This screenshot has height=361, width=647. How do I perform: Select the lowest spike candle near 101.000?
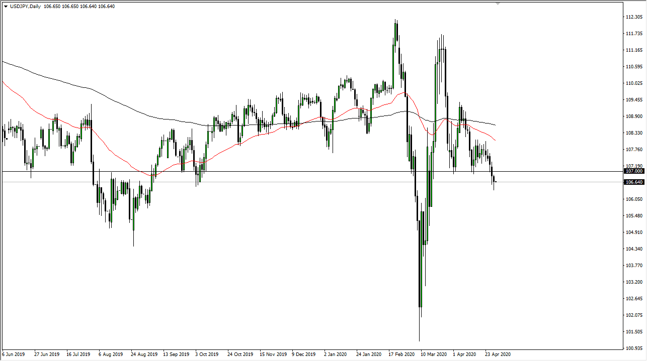pyautogui.click(x=420, y=326)
